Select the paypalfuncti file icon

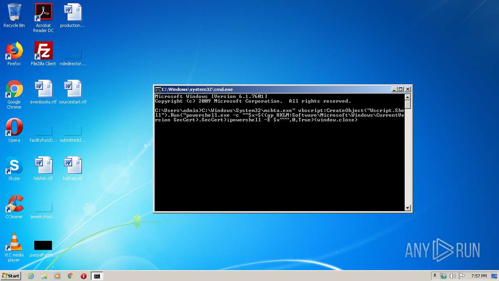pyautogui.click(x=43, y=247)
